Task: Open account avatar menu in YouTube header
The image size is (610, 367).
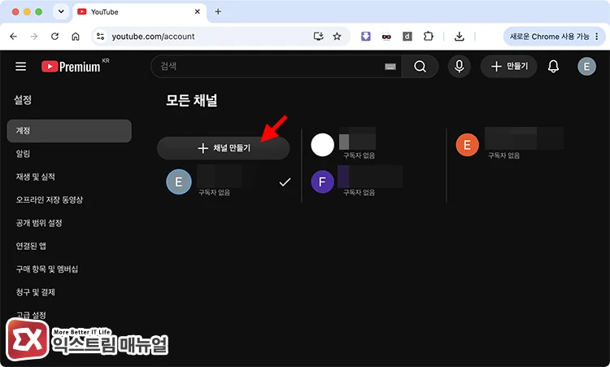Action: [586, 67]
